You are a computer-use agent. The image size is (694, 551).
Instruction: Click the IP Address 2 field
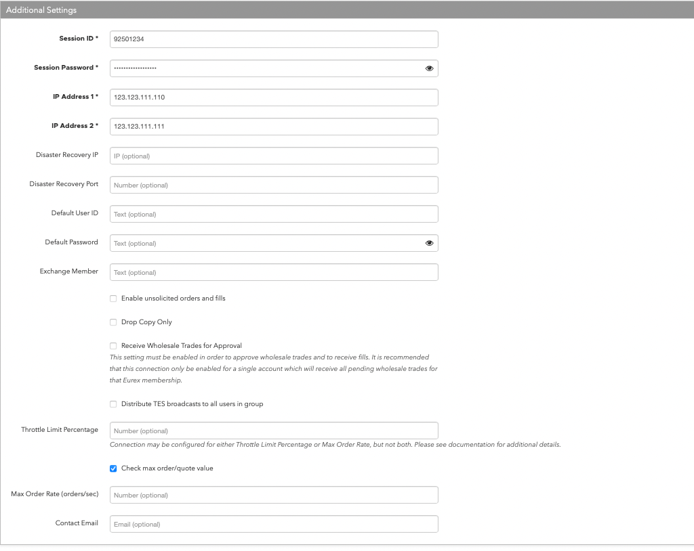point(274,127)
